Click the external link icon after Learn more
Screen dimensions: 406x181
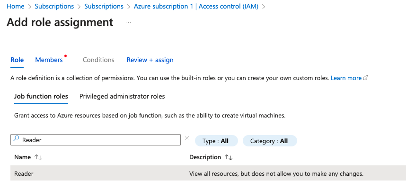(366, 78)
